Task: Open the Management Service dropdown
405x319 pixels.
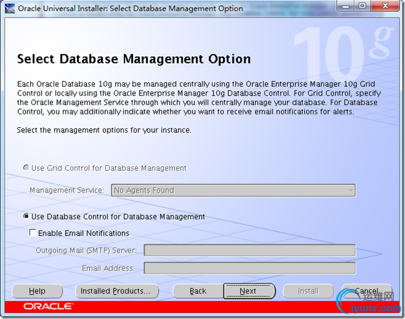Action: pyautogui.click(x=233, y=191)
